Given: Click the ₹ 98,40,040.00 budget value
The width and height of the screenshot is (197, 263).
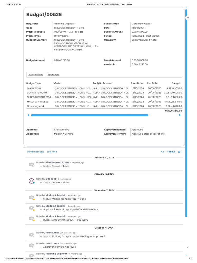Looking at the screenshot, I should pyautogui.click(x=174, y=106).
